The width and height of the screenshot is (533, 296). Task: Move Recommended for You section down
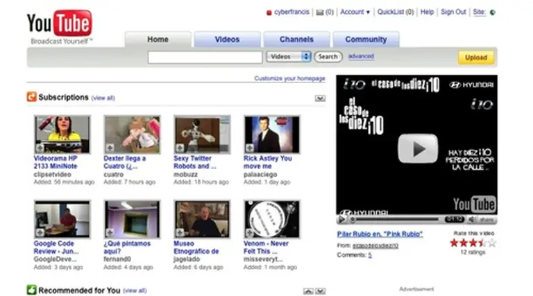click(320, 291)
